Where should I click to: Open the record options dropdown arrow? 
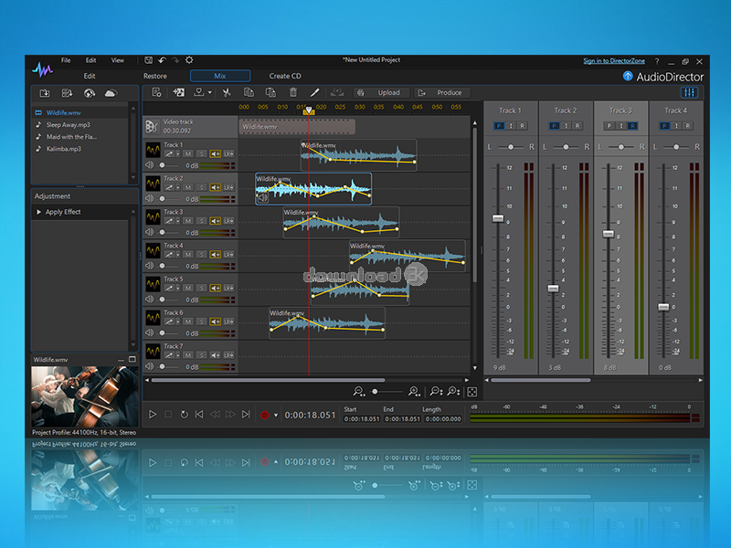click(x=276, y=416)
